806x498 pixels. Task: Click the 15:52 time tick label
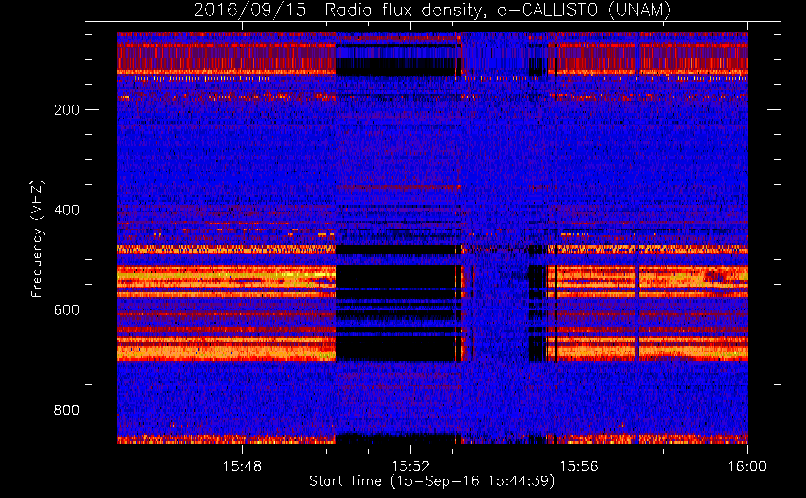pos(410,466)
